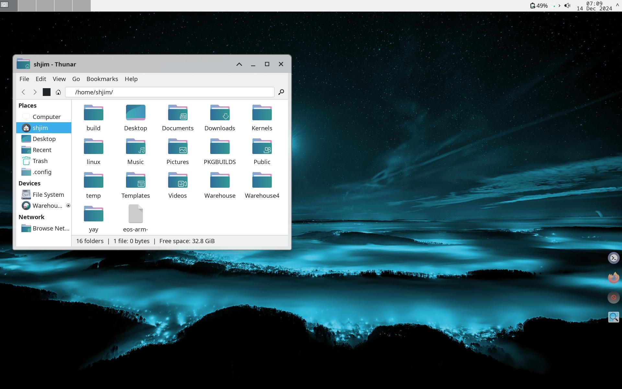Click 'Free space: 32.8 GiB' status text
This screenshot has height=389, width=622.
pos(187,241)
